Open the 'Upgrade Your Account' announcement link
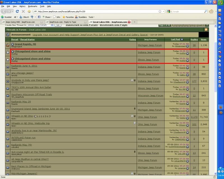 point(90,35)
